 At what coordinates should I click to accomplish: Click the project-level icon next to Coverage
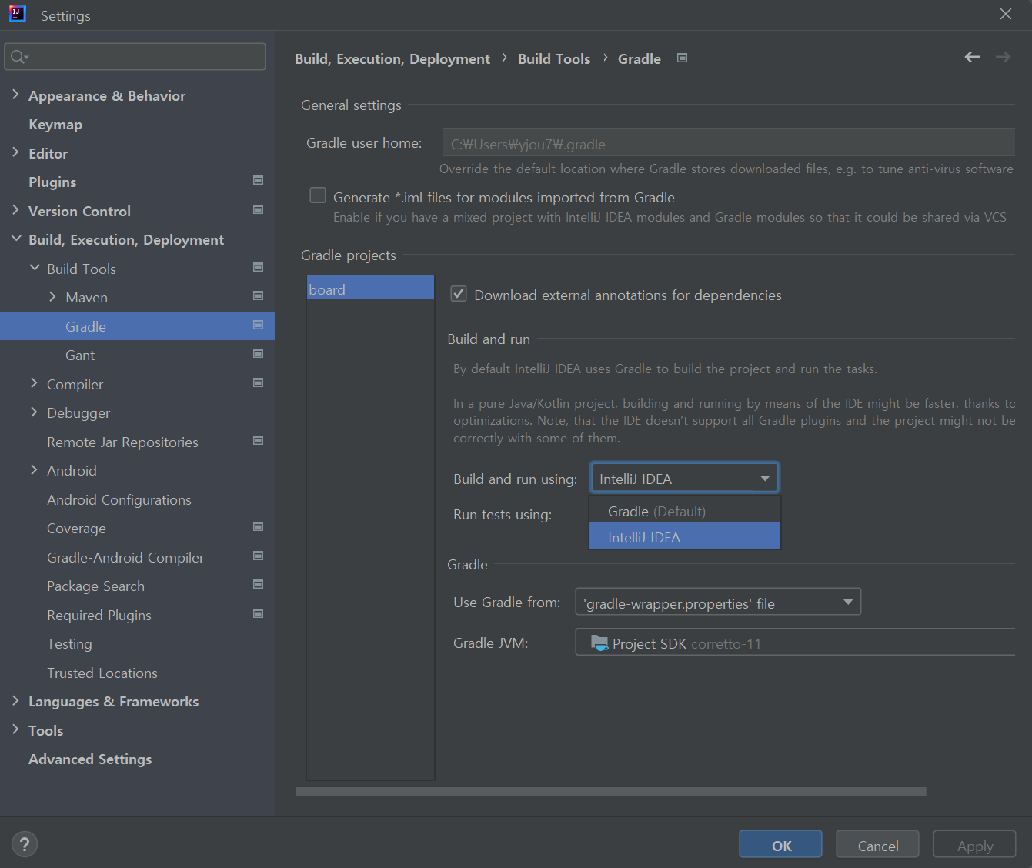point(259,526)
